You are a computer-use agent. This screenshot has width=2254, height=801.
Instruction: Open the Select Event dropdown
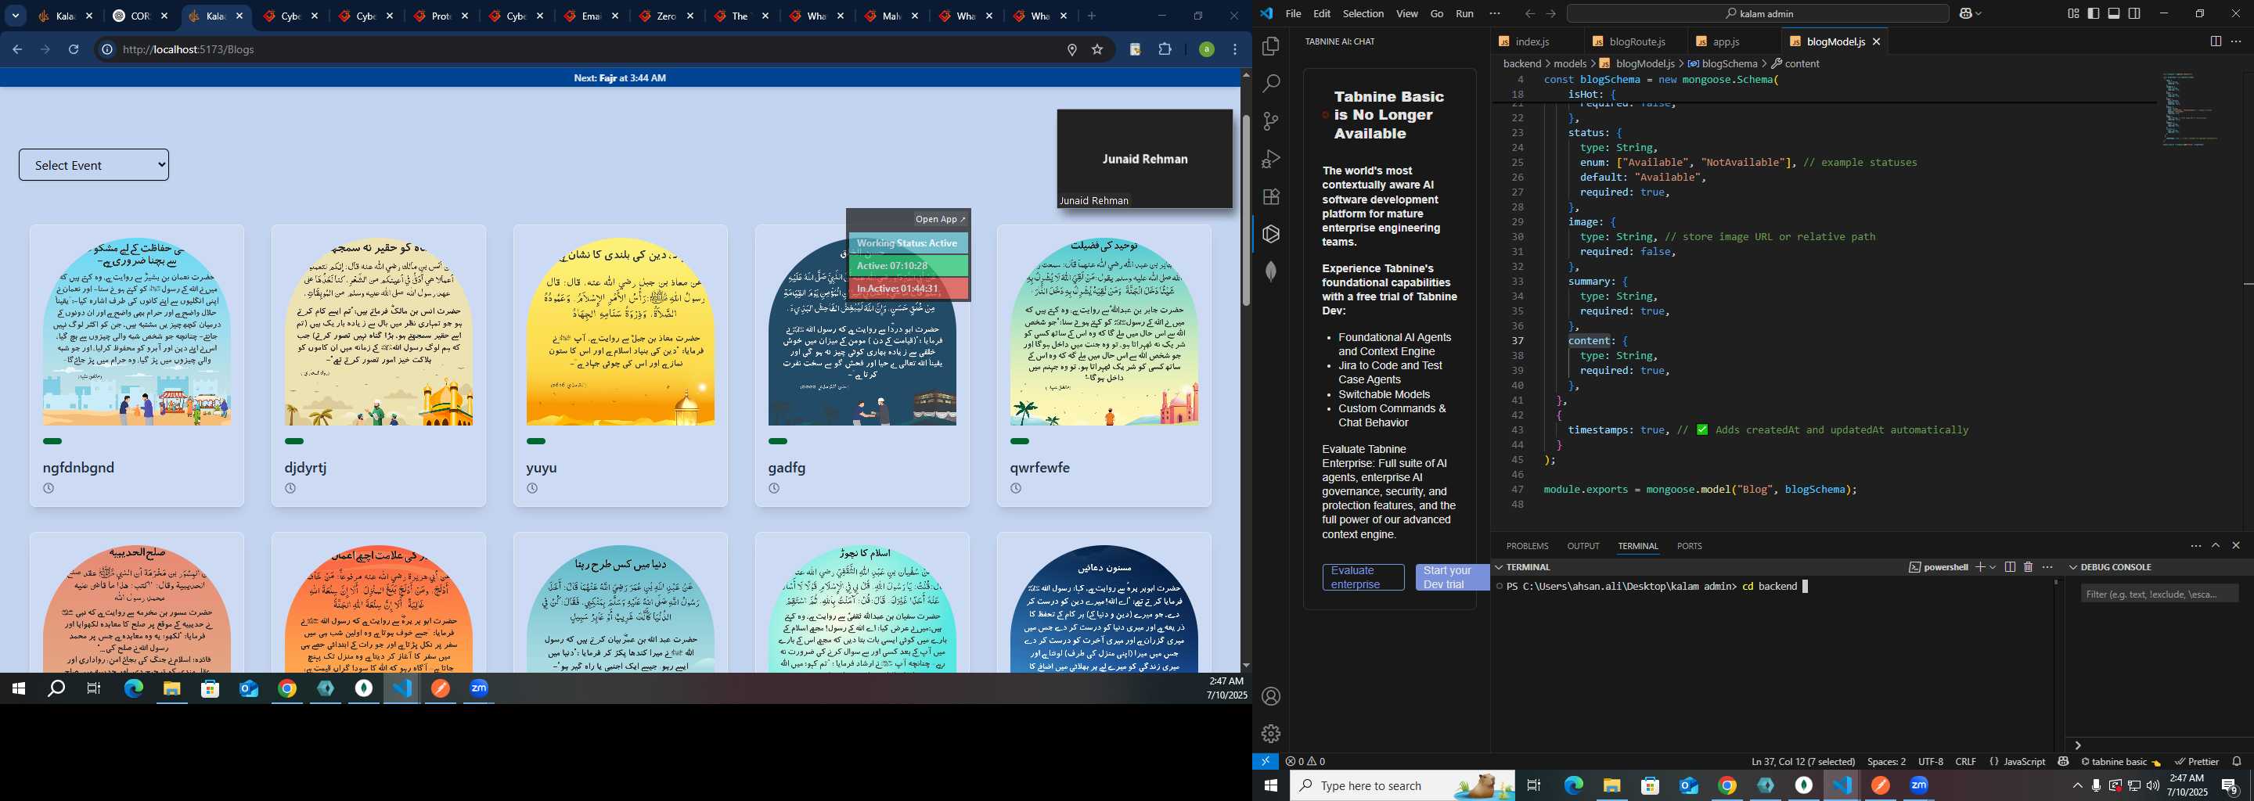pos(94,165)
